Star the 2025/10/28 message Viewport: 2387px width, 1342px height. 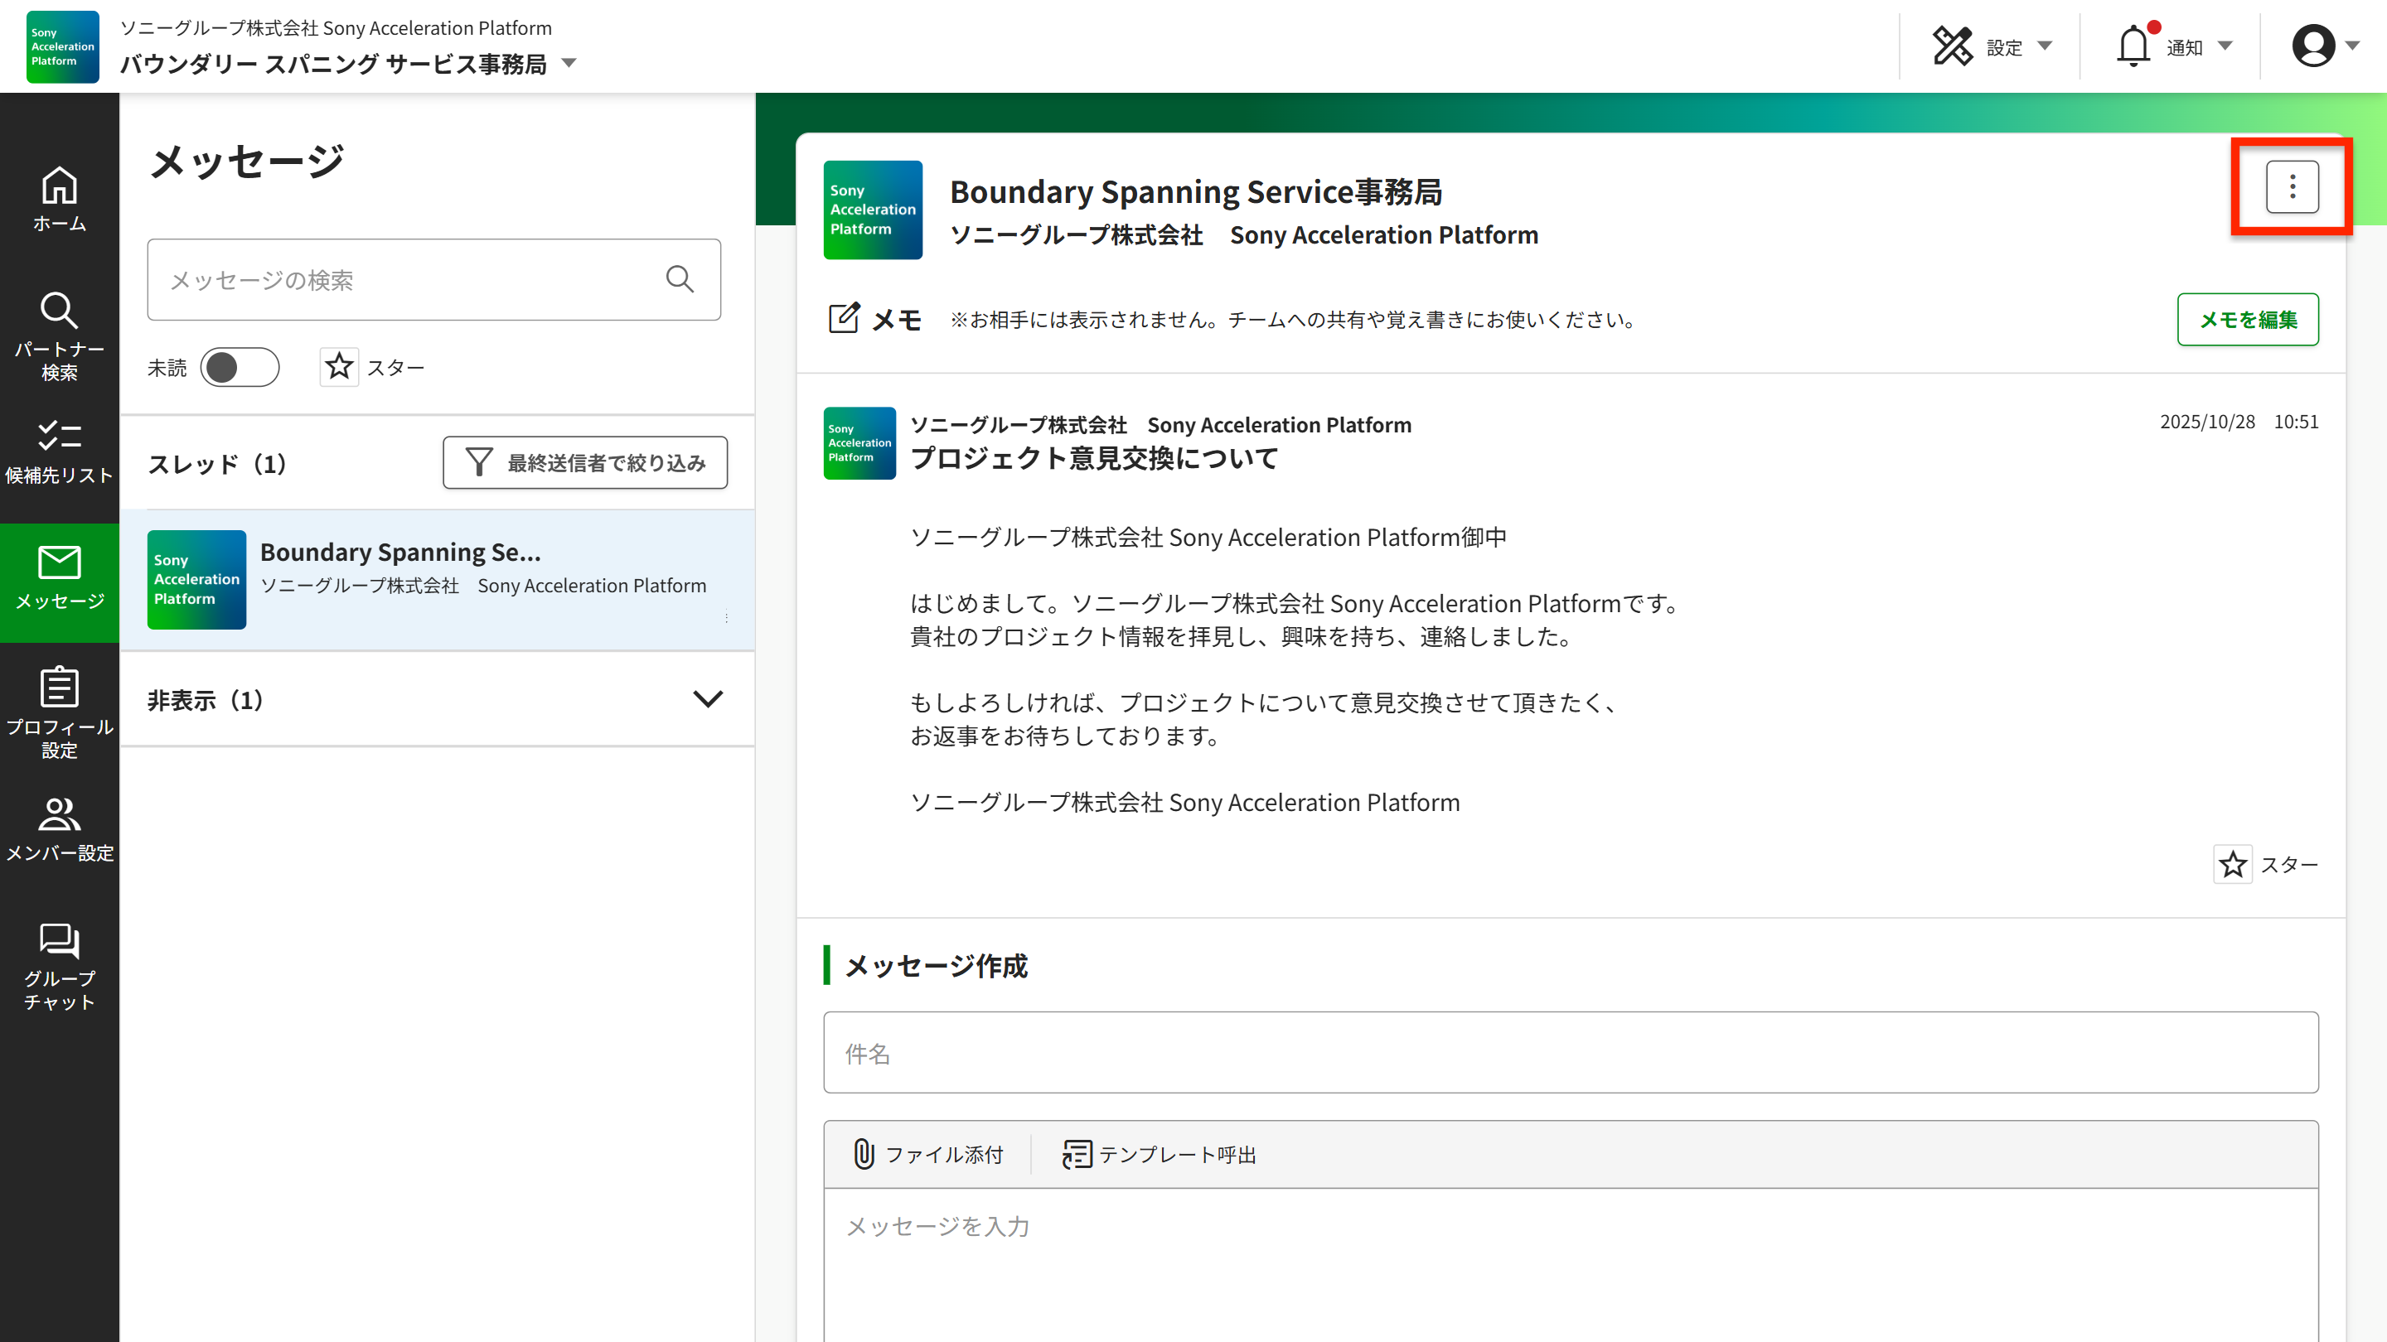pyautogui.click(x=2232, y=864)
